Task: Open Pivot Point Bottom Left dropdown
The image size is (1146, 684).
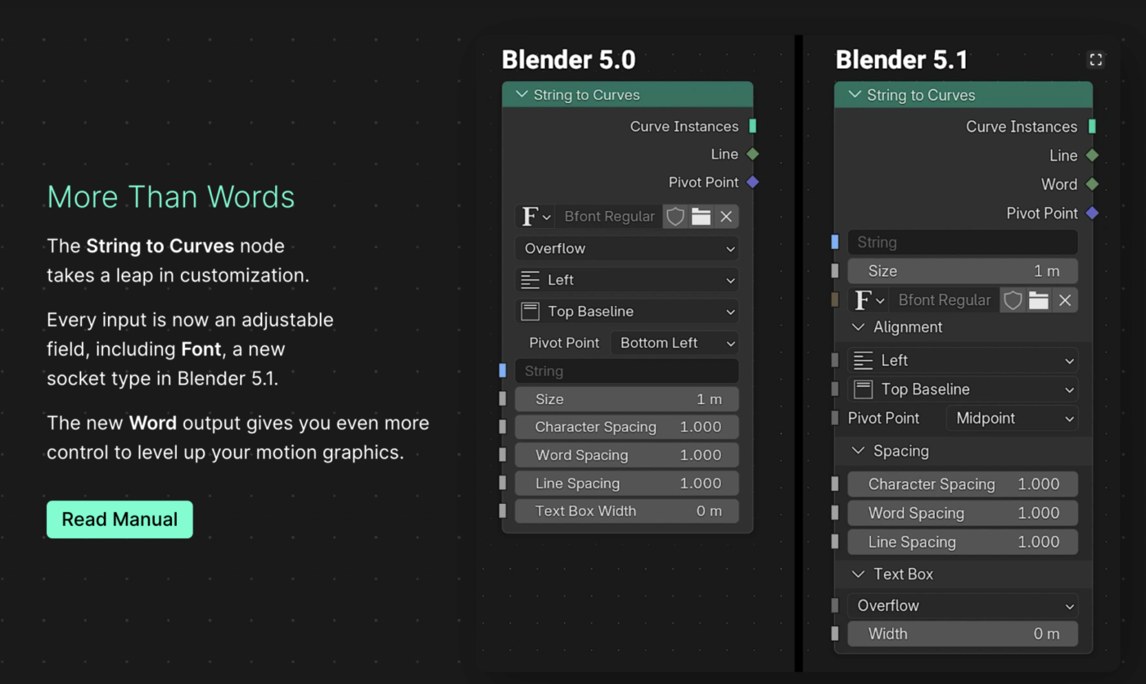Action: click(675, 343)
